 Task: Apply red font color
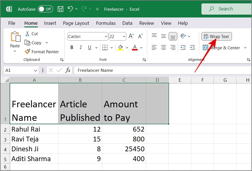(x=135, y=47)
